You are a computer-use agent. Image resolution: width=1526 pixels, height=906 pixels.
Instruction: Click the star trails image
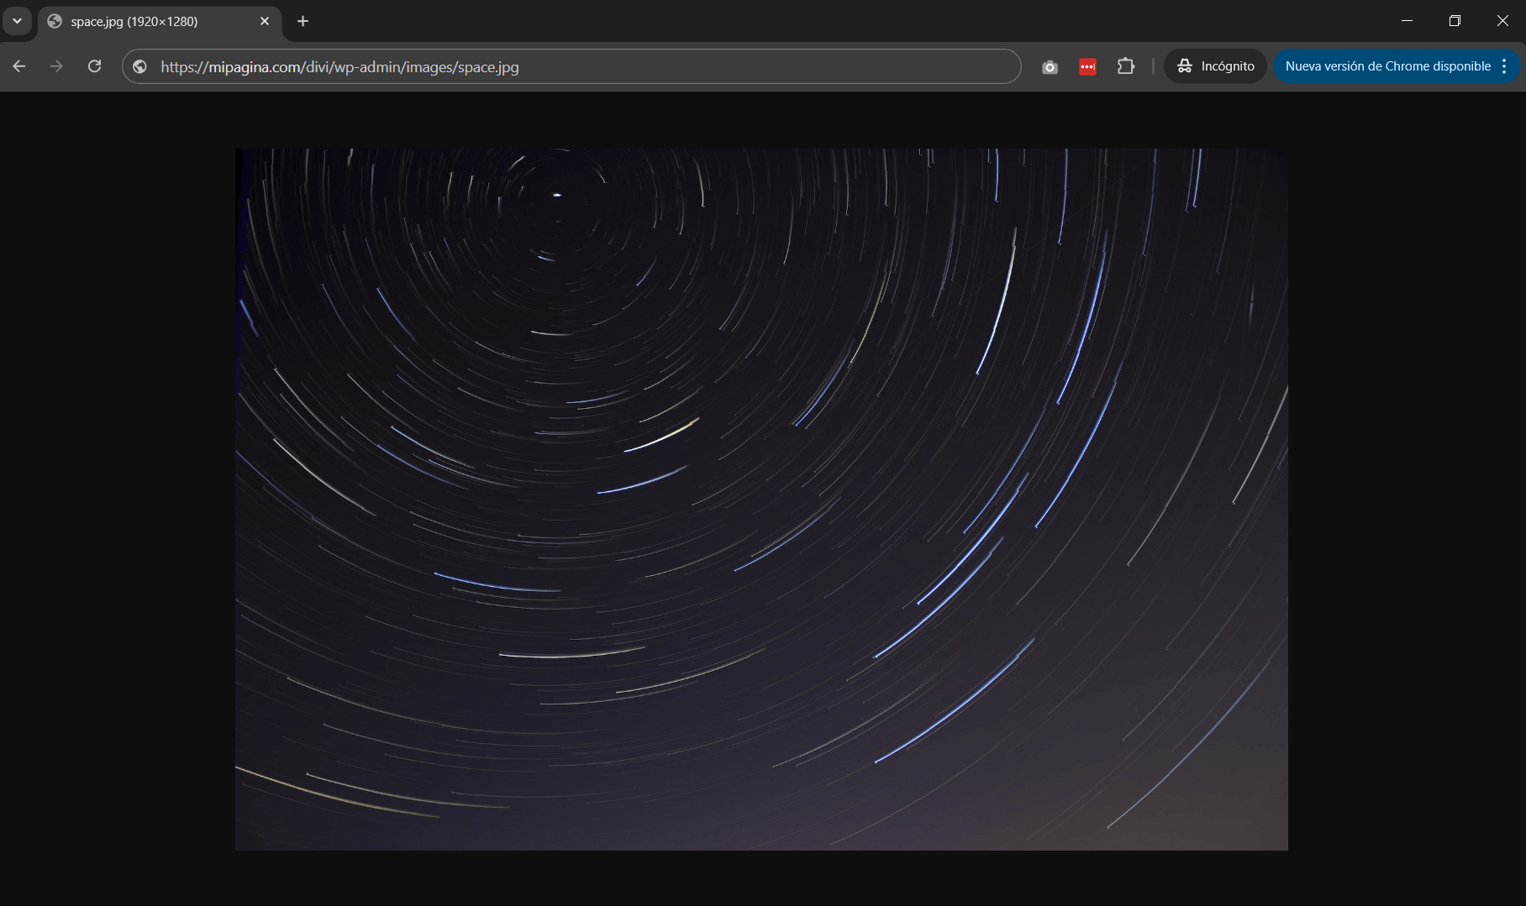tap(761, 500)
